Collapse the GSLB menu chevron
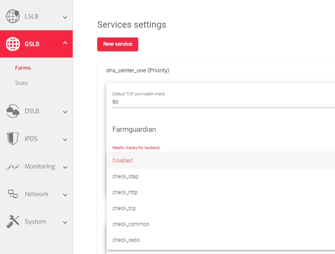335x254 pixels. tap(65, 43)
